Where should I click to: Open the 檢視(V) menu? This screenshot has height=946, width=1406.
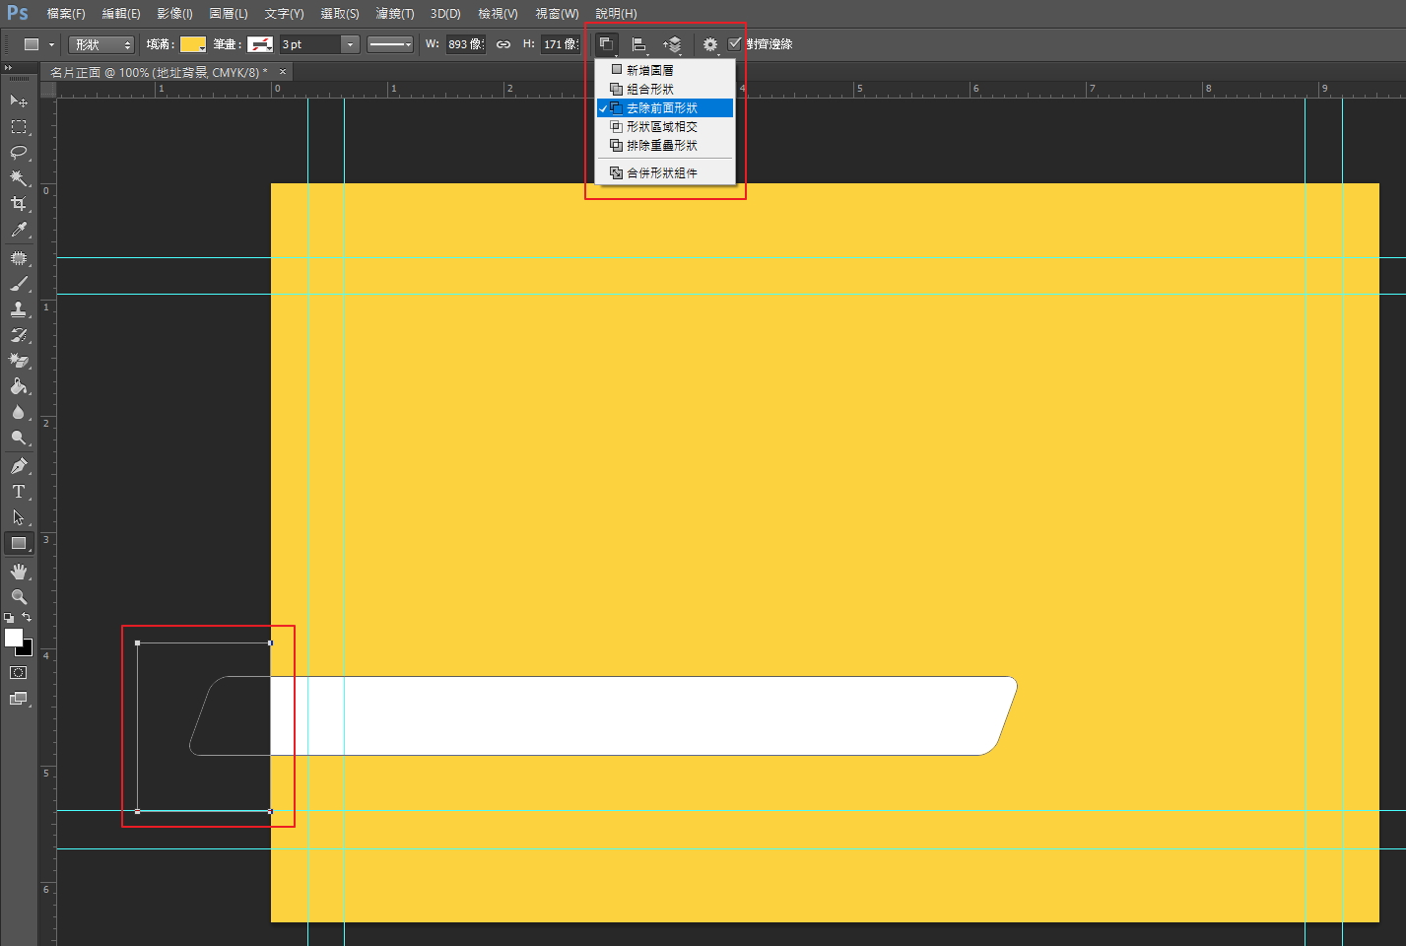coord(498,14)
